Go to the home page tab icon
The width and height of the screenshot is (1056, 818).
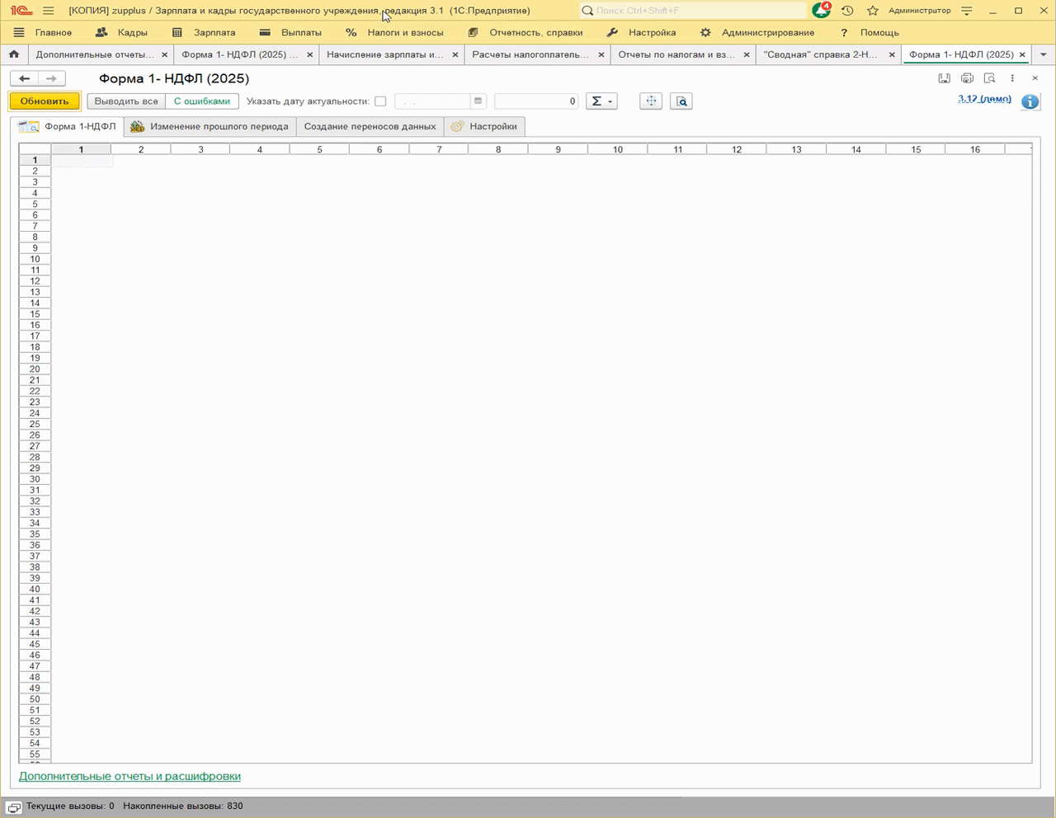[14, 54]
